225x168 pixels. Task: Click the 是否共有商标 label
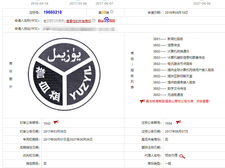(151, 140)
